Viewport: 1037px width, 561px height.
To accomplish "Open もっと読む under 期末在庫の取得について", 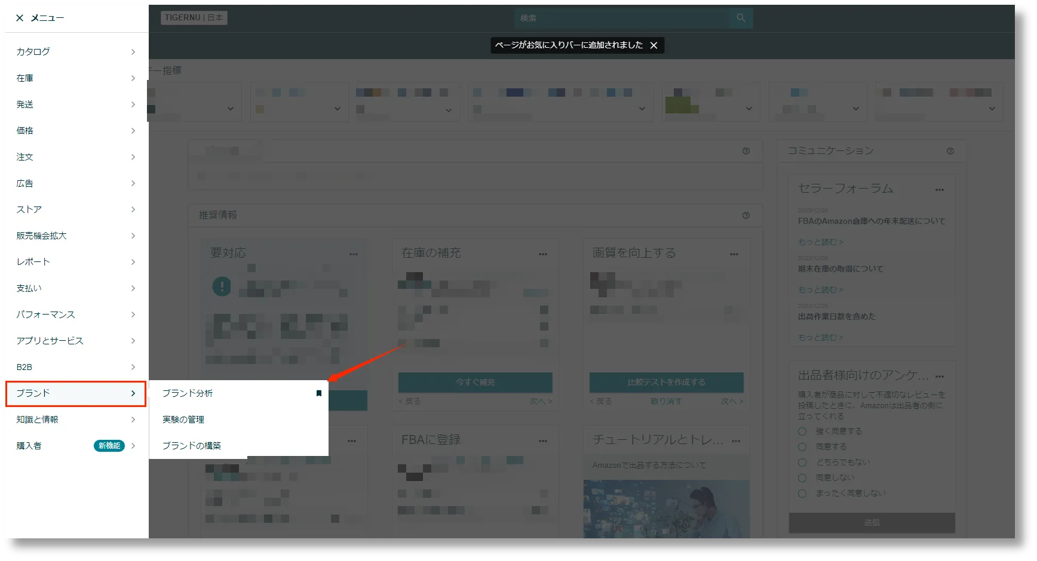I will [820, 290].
